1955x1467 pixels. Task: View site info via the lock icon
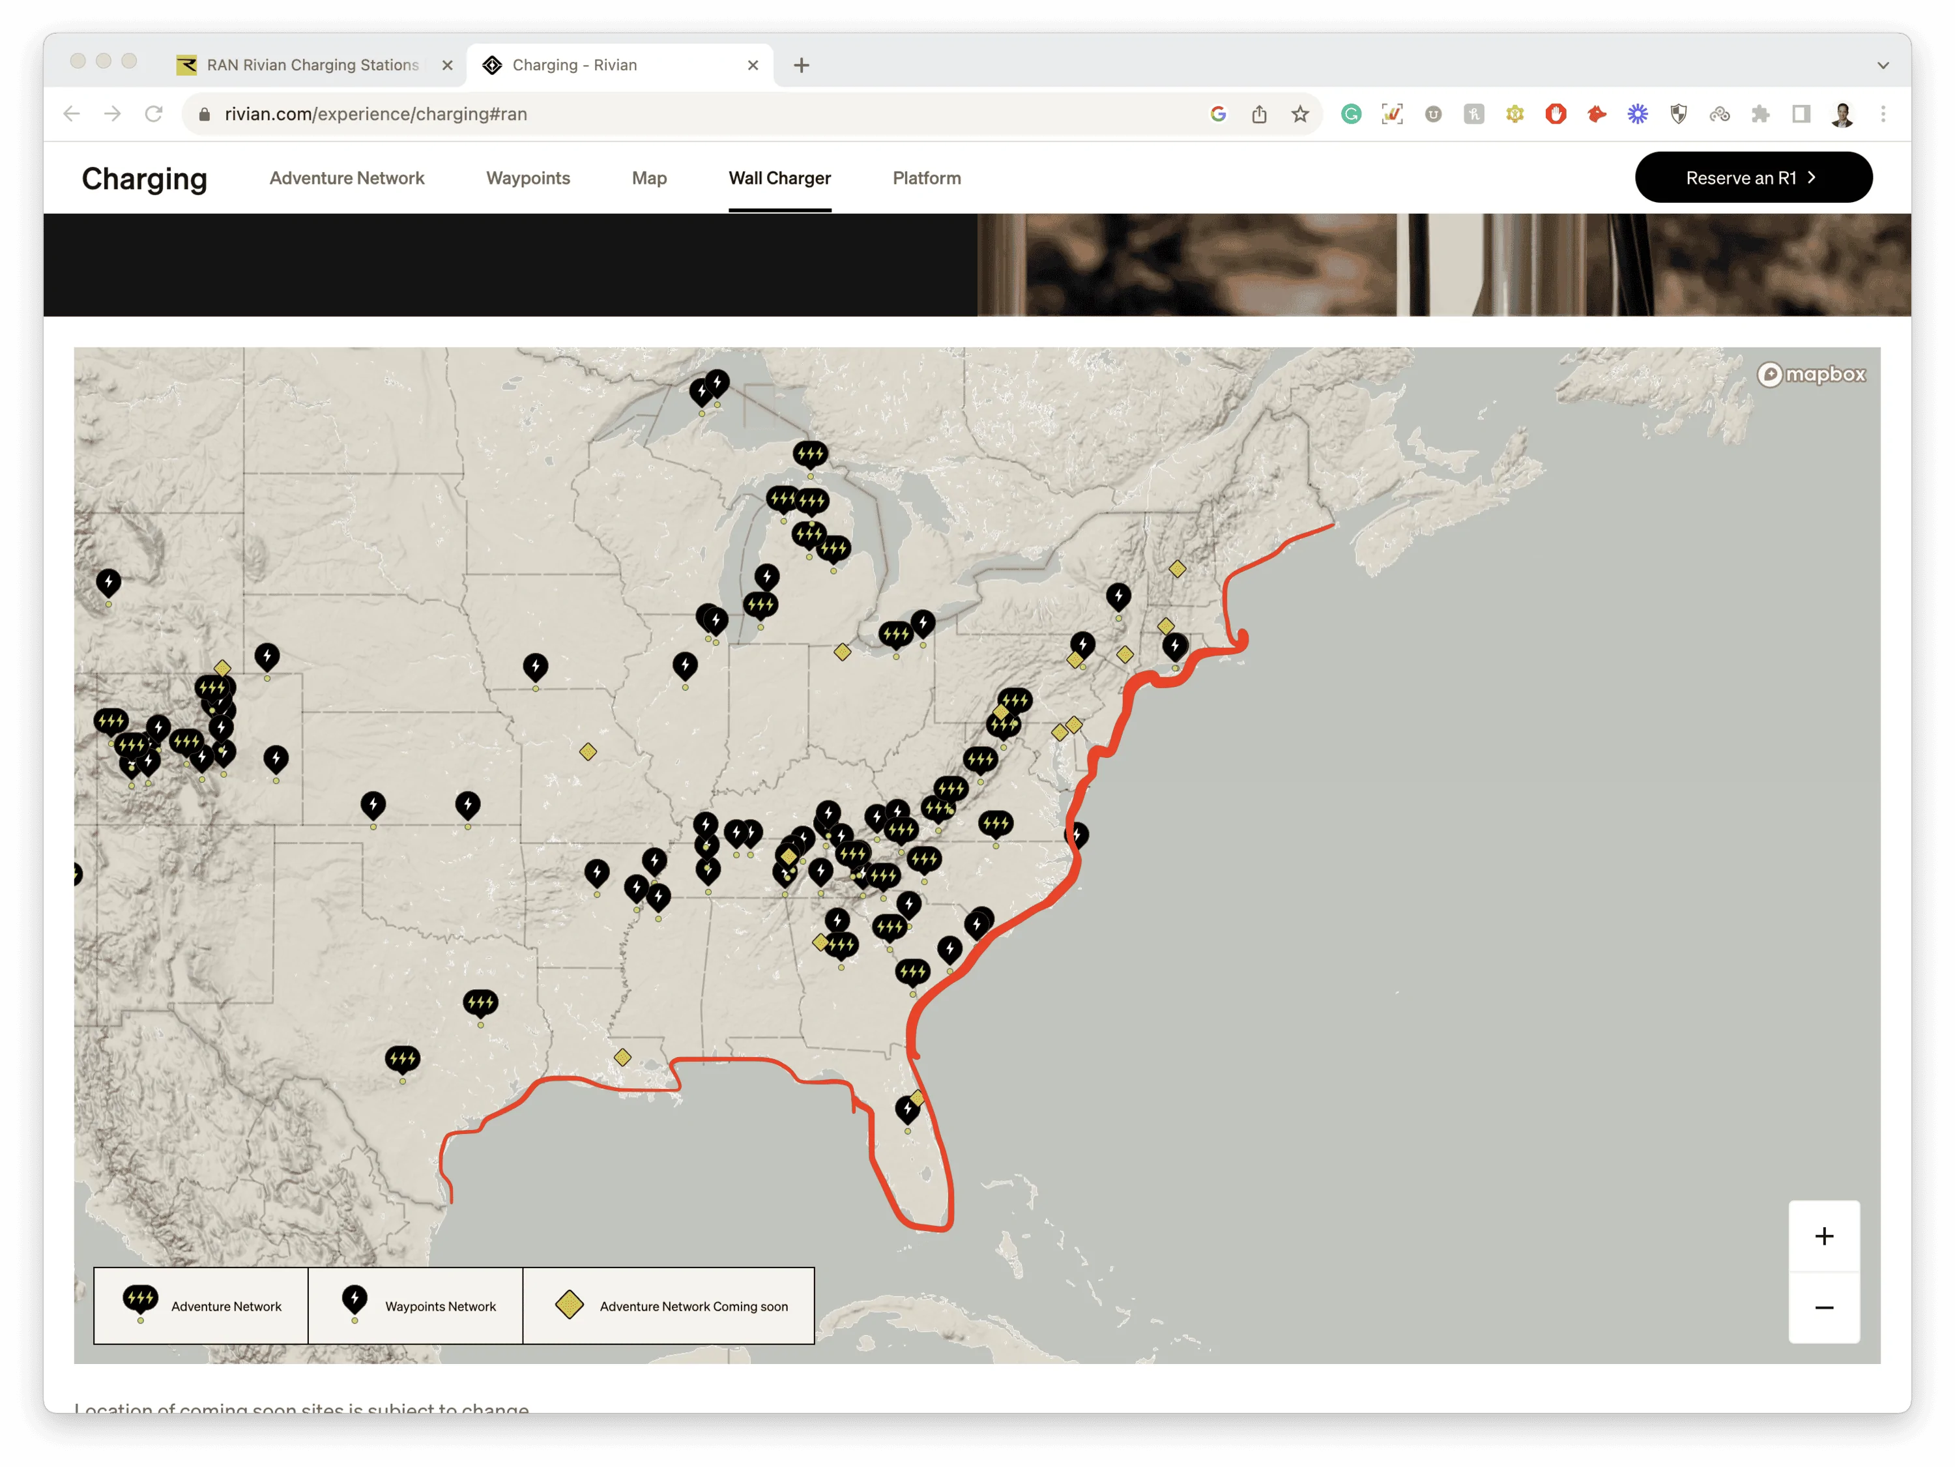point(204,114)
